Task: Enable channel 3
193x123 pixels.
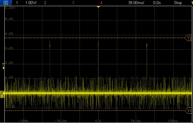Action: point(73,3)
